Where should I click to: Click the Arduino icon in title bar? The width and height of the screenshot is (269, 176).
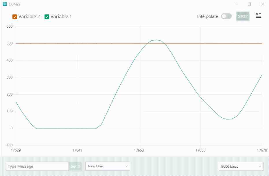(4, 4)
